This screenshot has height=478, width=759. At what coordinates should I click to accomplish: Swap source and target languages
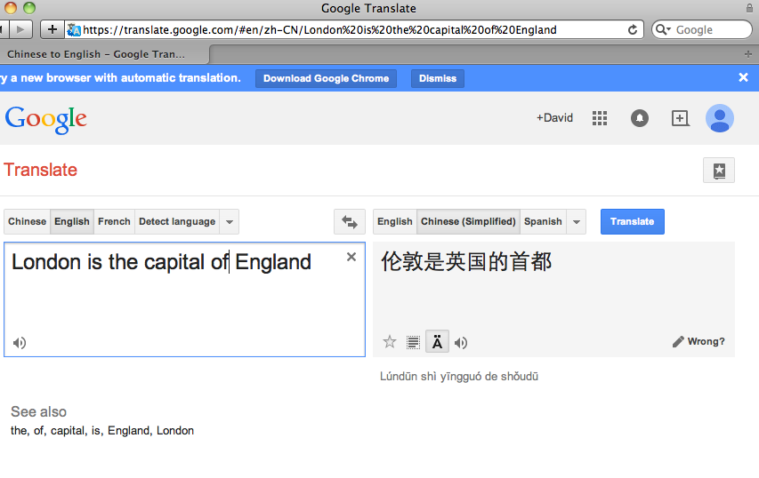click(x=349, y=221)
